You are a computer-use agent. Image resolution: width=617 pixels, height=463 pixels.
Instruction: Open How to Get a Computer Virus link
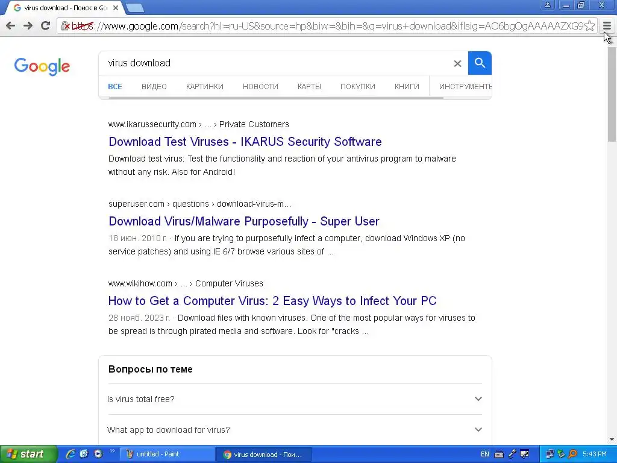click(272, 301)
